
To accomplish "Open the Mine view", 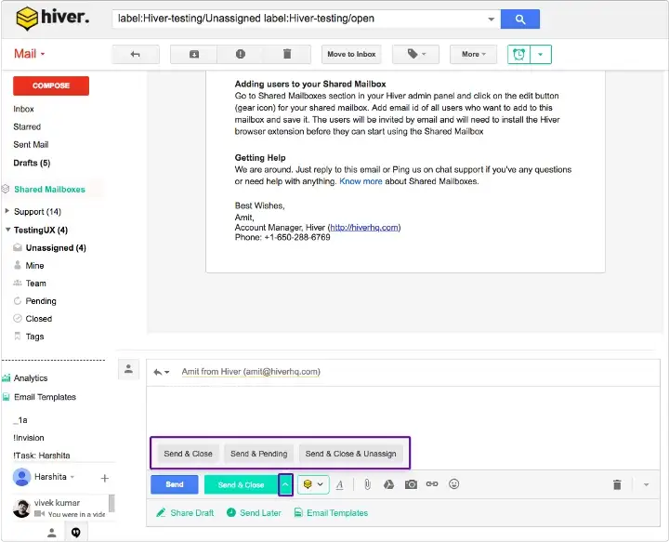I will pyautogui.click(x=34, y=266).
